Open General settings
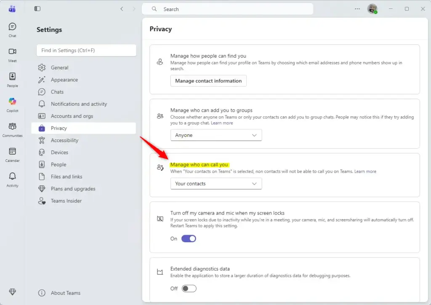This screenshot has height=305, width=431. (x=84, y=67)
